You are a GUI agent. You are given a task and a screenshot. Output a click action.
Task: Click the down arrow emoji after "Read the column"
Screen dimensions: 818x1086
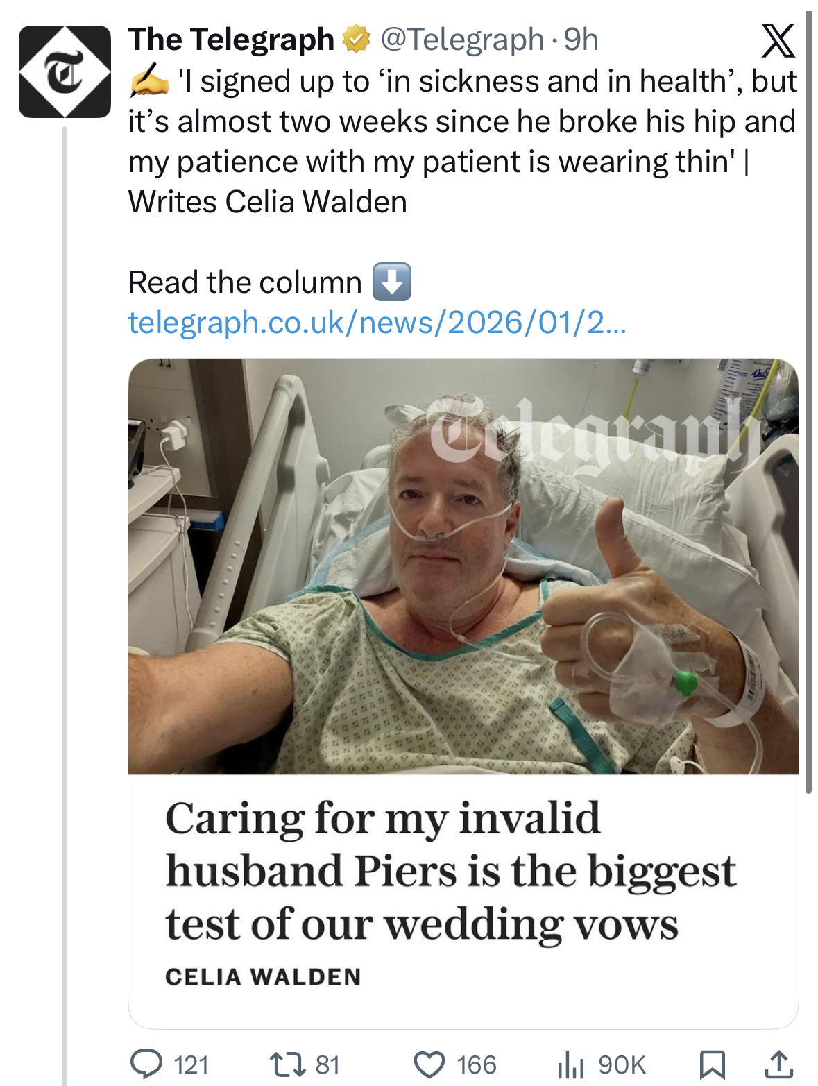click(x=392, y=282)
